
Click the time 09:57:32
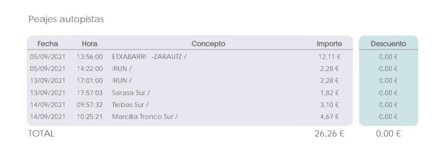coord(90,105)
